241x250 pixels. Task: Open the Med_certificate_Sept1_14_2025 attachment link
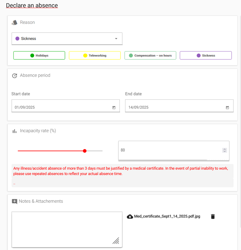click(167, 217)
